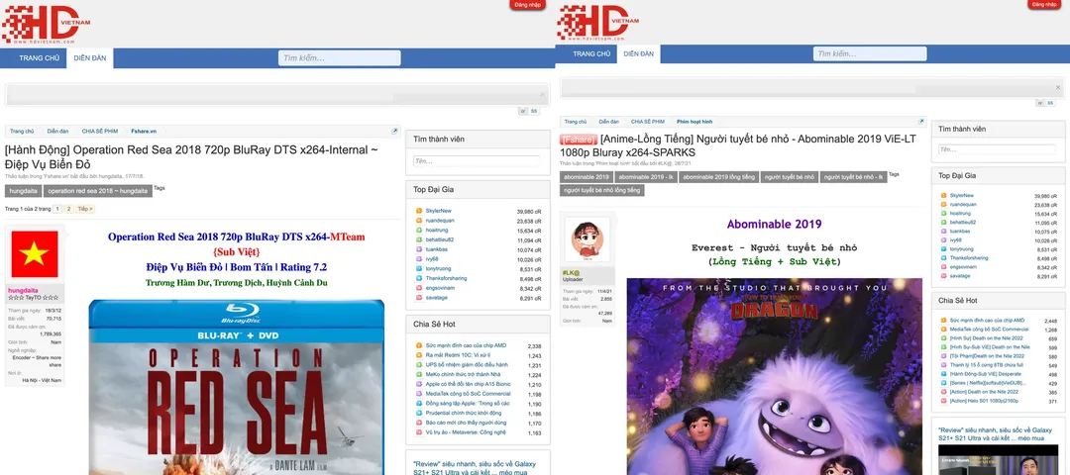Click the left page Tìm kiếm search box
Screen dimensions: 1070x475
pyautogui.click(x=339, y=58)
